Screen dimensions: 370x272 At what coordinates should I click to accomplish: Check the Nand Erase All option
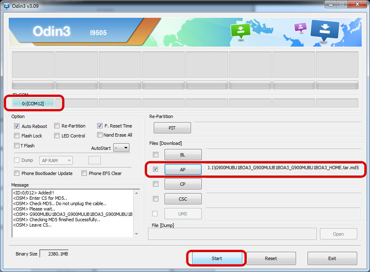click(x=100, y=135)
